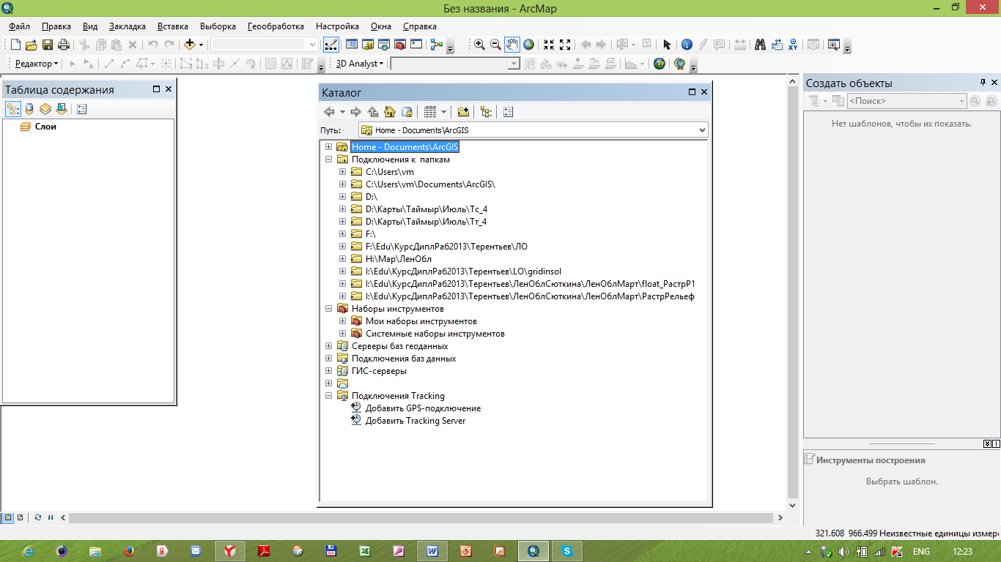Open the Справка menu
Screen dimensions: 1001x562
click(x=420, y=26)
